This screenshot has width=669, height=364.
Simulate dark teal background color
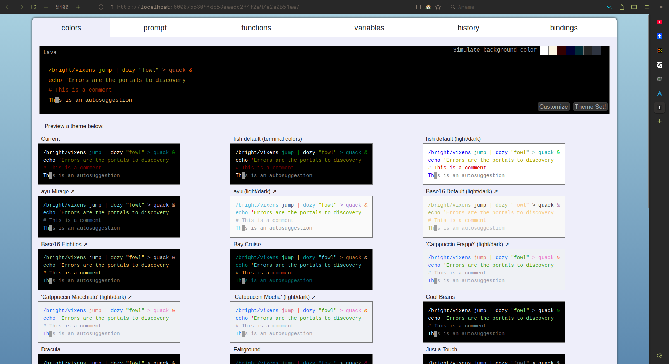tap(579, 51)
